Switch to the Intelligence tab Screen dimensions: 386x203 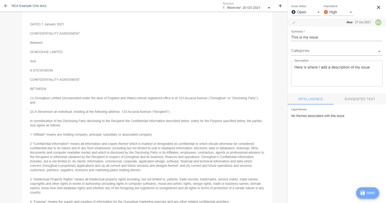[311, 99]
